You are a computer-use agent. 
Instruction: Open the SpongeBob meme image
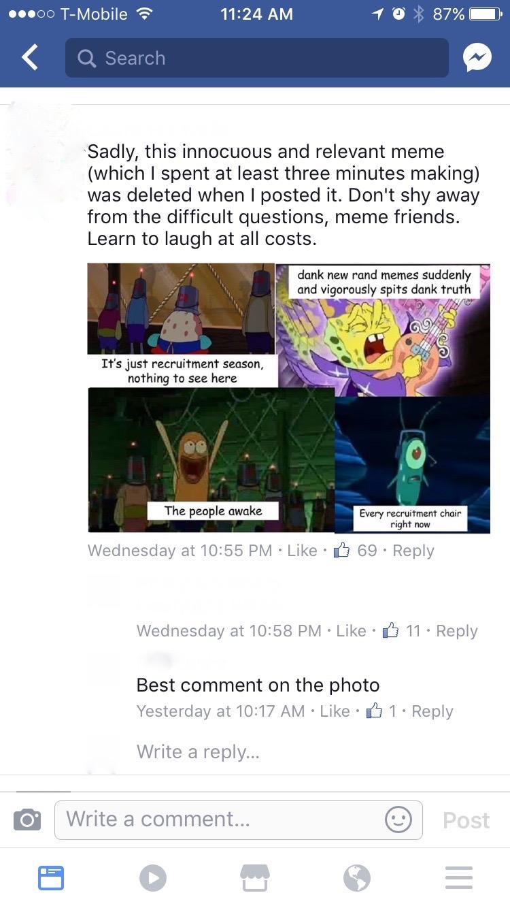coord(289,398)
